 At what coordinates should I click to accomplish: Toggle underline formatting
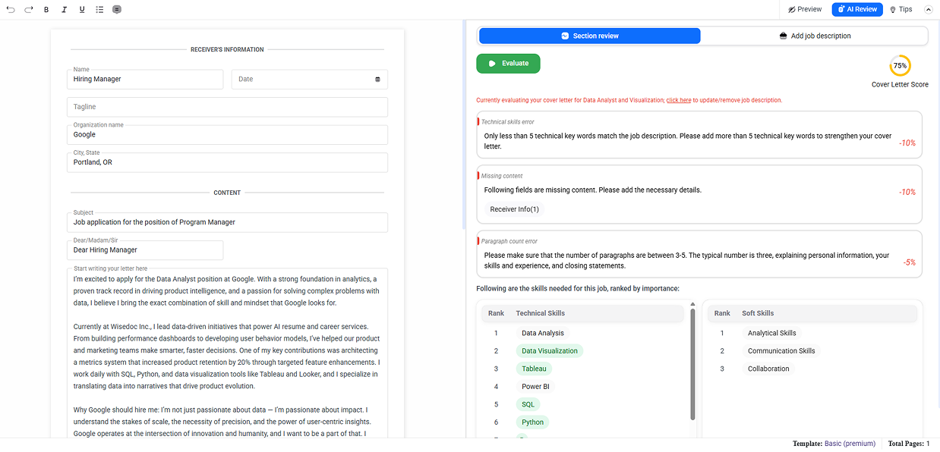click(x=82, y=9)
